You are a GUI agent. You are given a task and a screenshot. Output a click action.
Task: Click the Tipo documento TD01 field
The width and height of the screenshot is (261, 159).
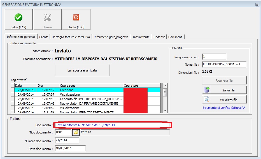[63, 132]
